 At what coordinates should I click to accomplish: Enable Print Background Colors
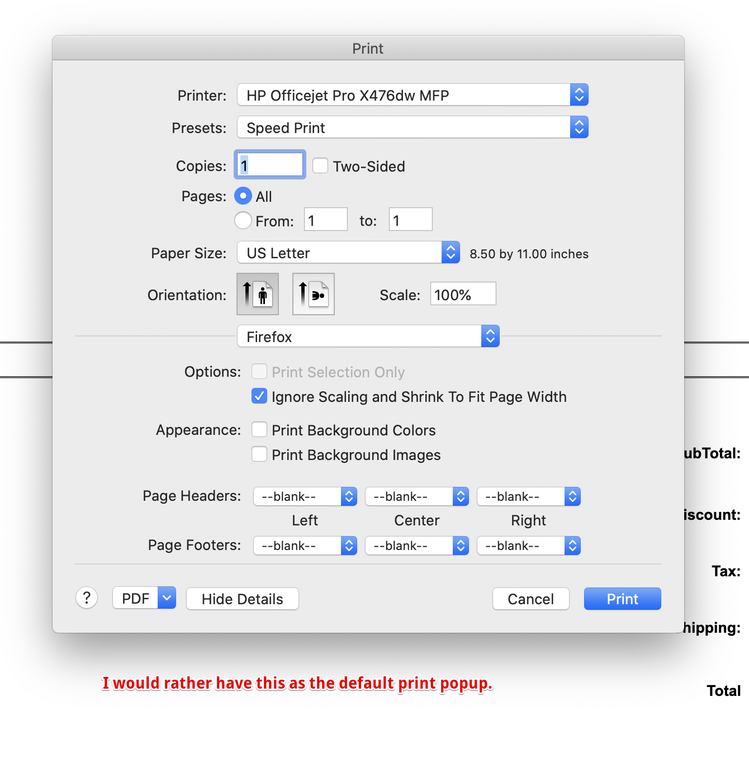coord(259,429)
